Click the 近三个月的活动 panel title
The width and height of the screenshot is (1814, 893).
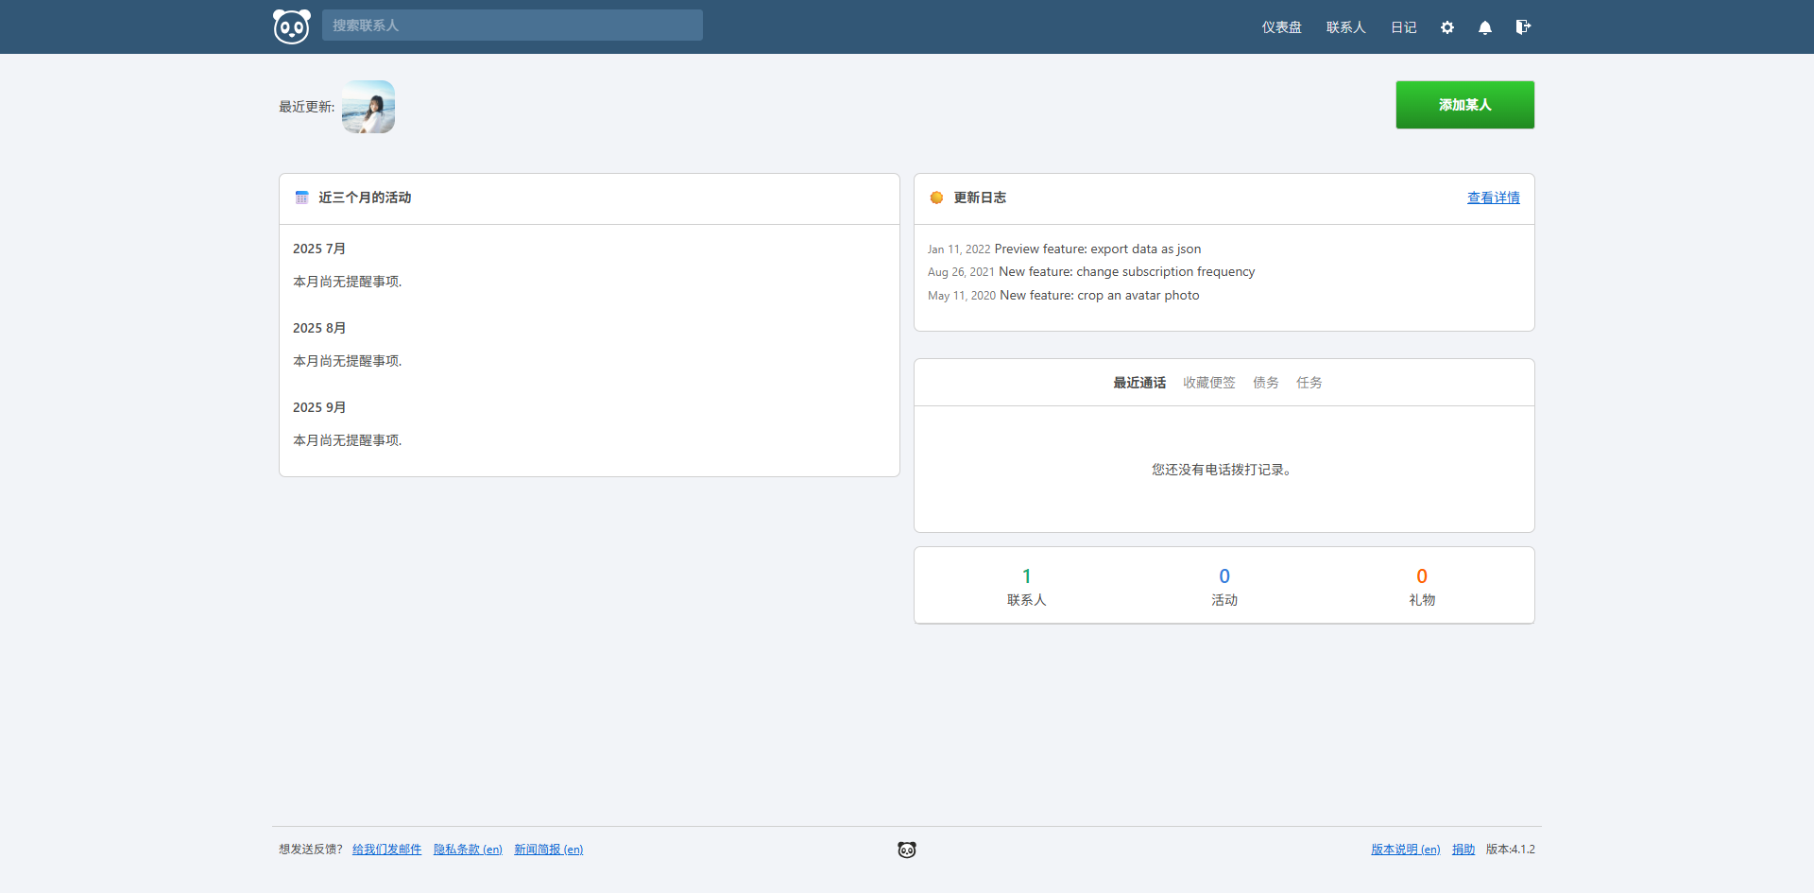tap(365, 197)
